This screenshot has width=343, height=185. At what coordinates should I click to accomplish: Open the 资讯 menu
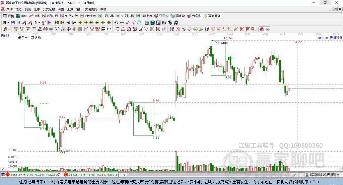click(x=27, y=9)
